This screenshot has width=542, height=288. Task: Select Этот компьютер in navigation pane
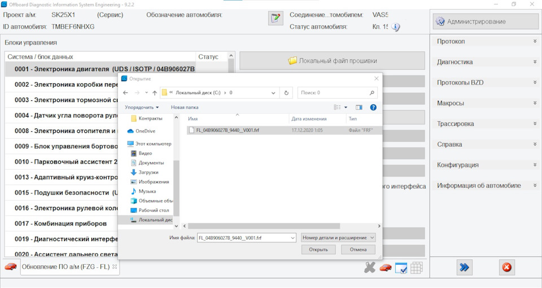pyautogui.click(x=149, y=144)
